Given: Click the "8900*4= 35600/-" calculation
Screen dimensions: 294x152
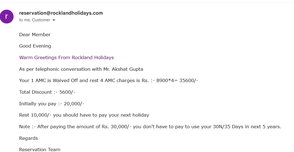Looking at the screenshot, I should [177, 80].
